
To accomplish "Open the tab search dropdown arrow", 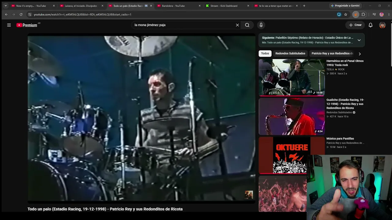I will 6,6.
